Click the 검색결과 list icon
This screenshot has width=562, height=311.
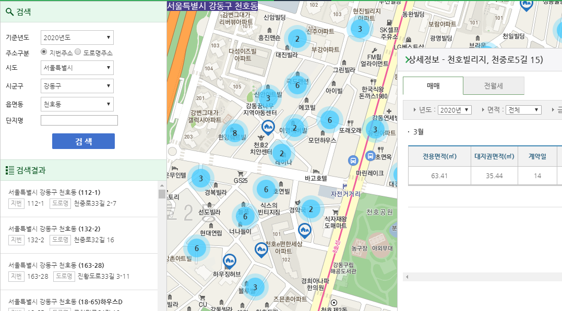tap(10, 170)
